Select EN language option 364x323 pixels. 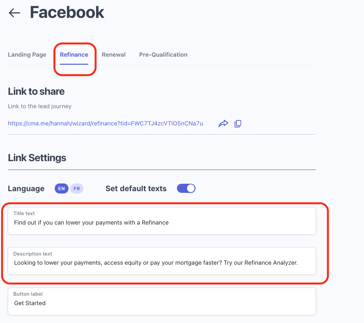coord(61,188)
